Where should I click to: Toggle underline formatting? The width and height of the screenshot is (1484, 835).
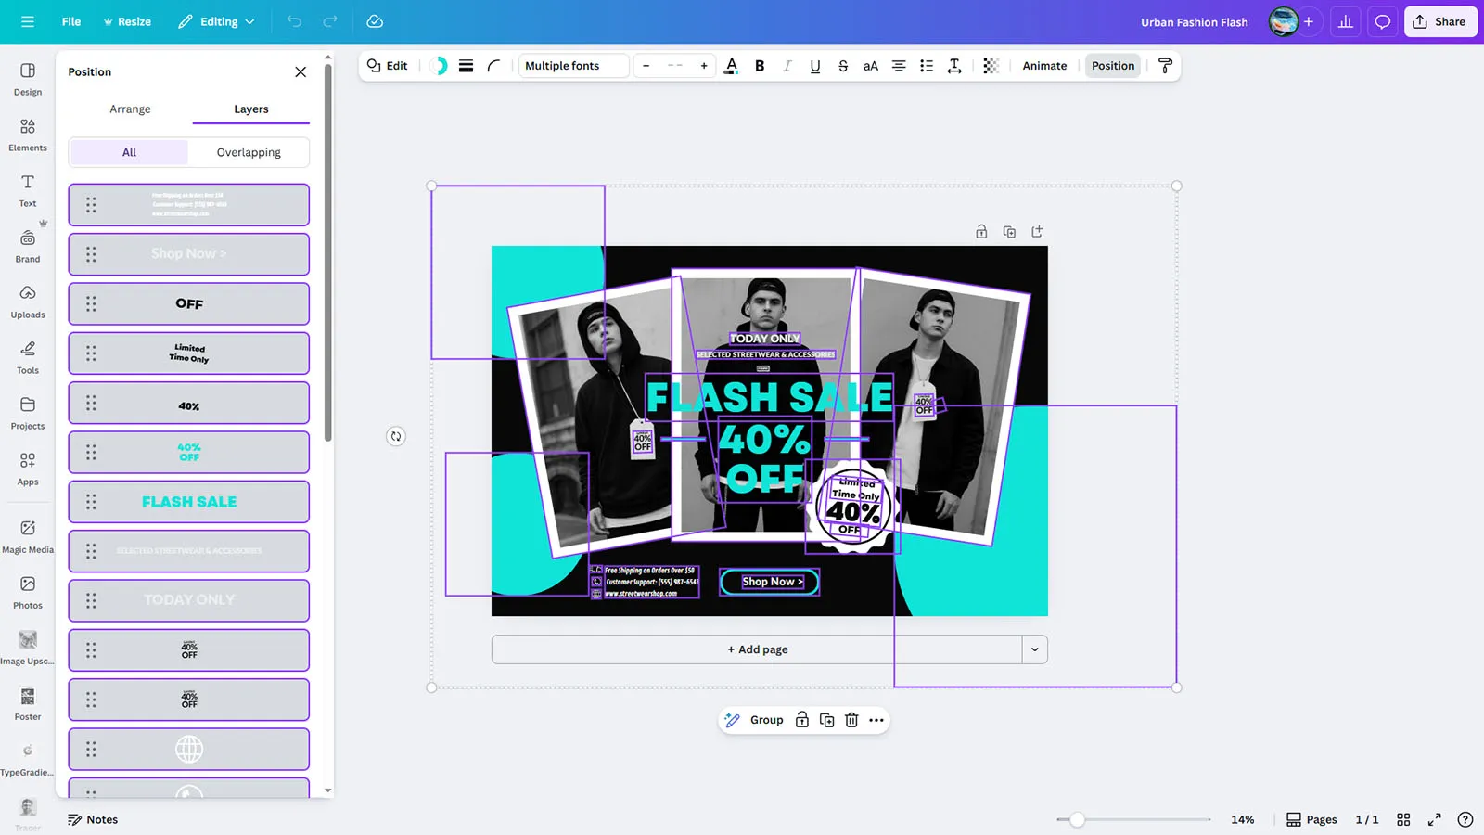814,66
